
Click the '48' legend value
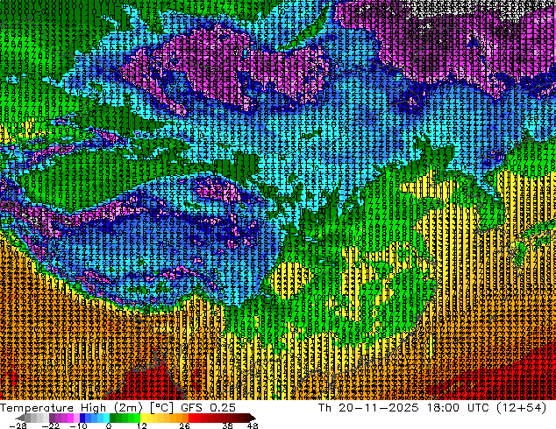253,425
